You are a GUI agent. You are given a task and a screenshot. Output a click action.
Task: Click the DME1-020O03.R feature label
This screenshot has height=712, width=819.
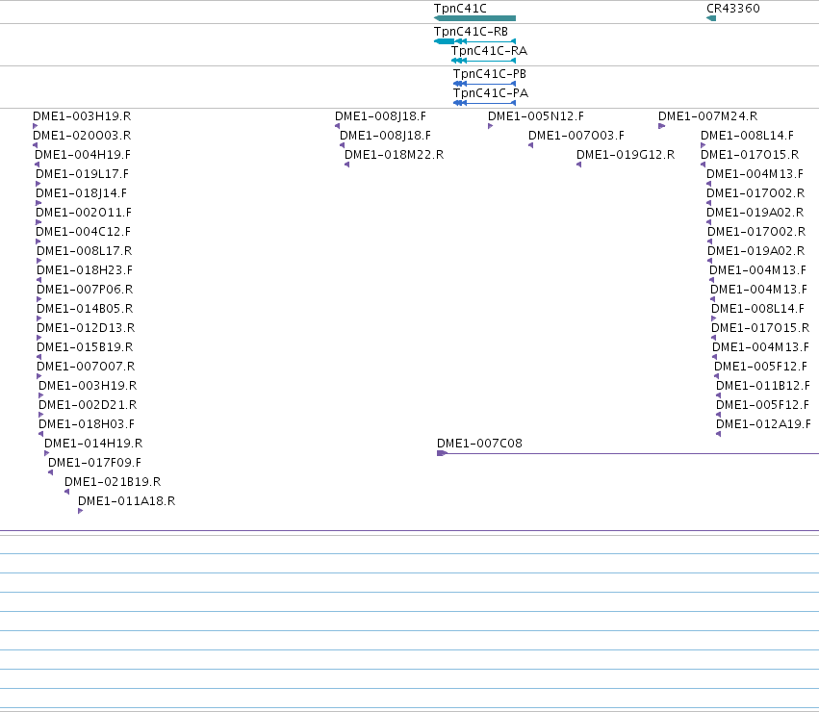82,136
